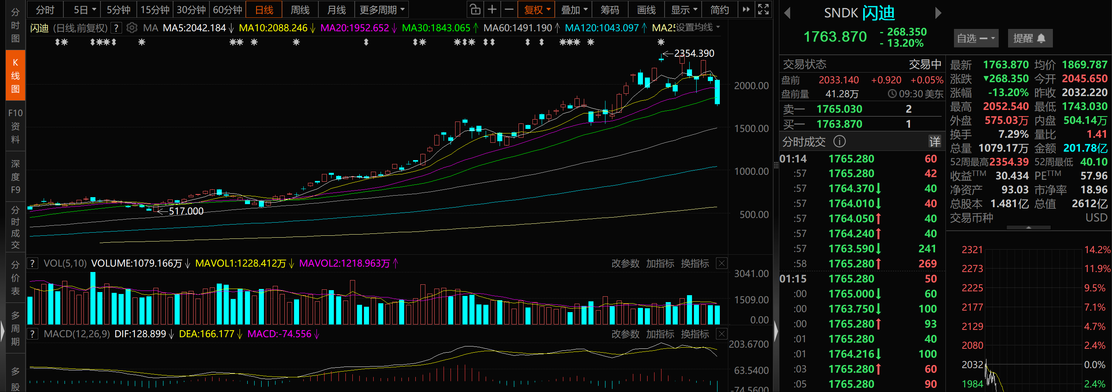The image size is (1112, 392).
Task: Toggle the 筹码 chip distribution panel
Action: (610, 10)
